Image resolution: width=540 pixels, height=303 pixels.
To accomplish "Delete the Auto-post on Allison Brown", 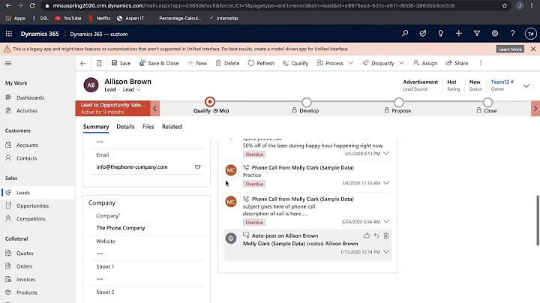I will [386, 235].
